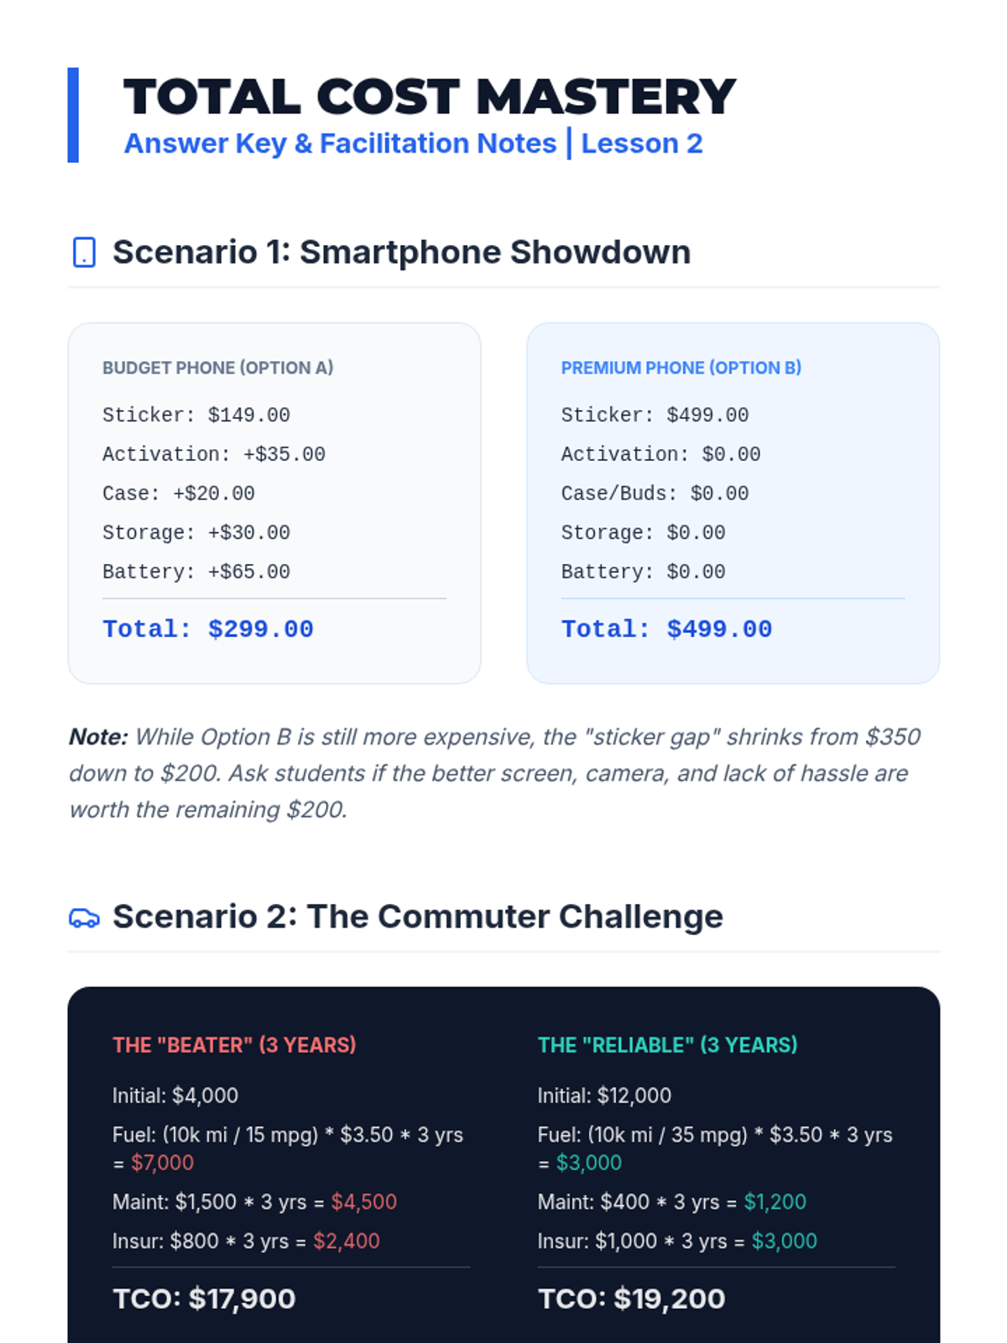This screenshot has height=1343, width=1007.
Task: Click the Budget Phone Total: $299.00
Action: 208,629
